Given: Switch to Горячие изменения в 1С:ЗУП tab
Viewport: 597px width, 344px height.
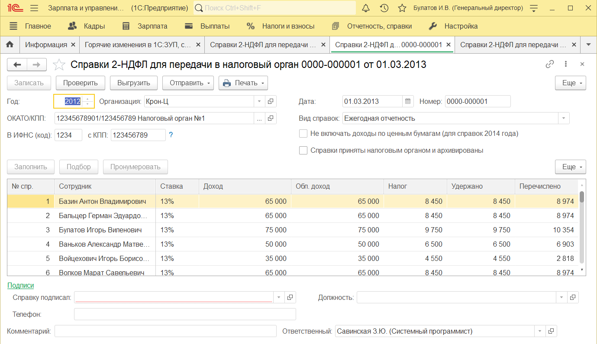Looking at the screenshot, I should [x=138, y=45].
